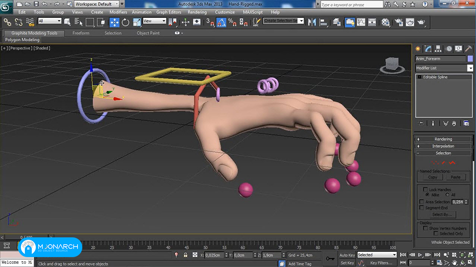
Task: Enable the Area Selection checkbox
Action: (x=421, y=202)
